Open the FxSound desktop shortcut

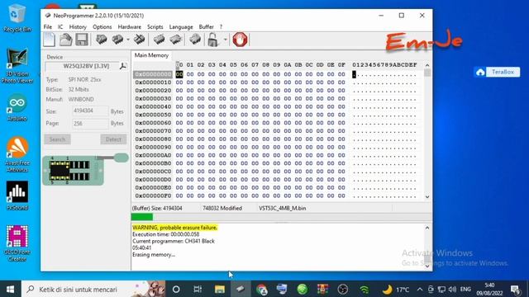click(x=17, y=196)
